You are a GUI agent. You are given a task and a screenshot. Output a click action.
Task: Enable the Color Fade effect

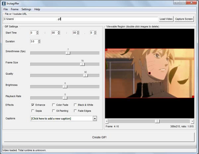point(53,105)
